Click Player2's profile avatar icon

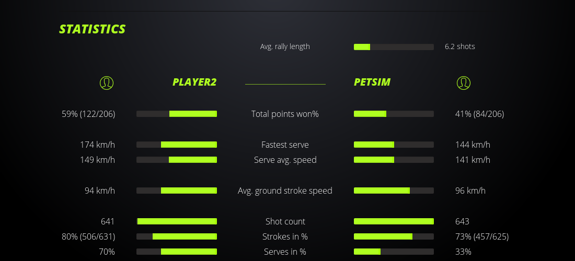[x=107, y=82]
